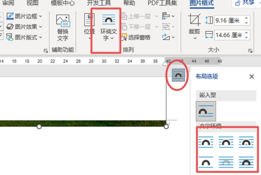The width and height of the screenshot is (261, 175).
Task: Choose the first square wrapping layout icon
Action: (x=206, y=142)
